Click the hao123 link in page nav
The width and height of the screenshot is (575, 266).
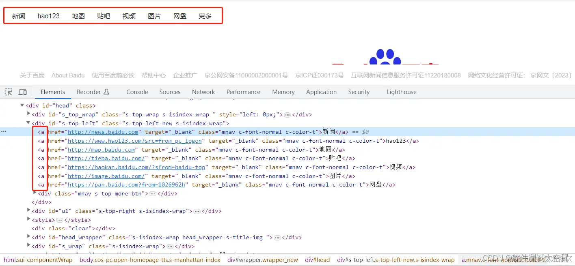(x=49, y=16)
